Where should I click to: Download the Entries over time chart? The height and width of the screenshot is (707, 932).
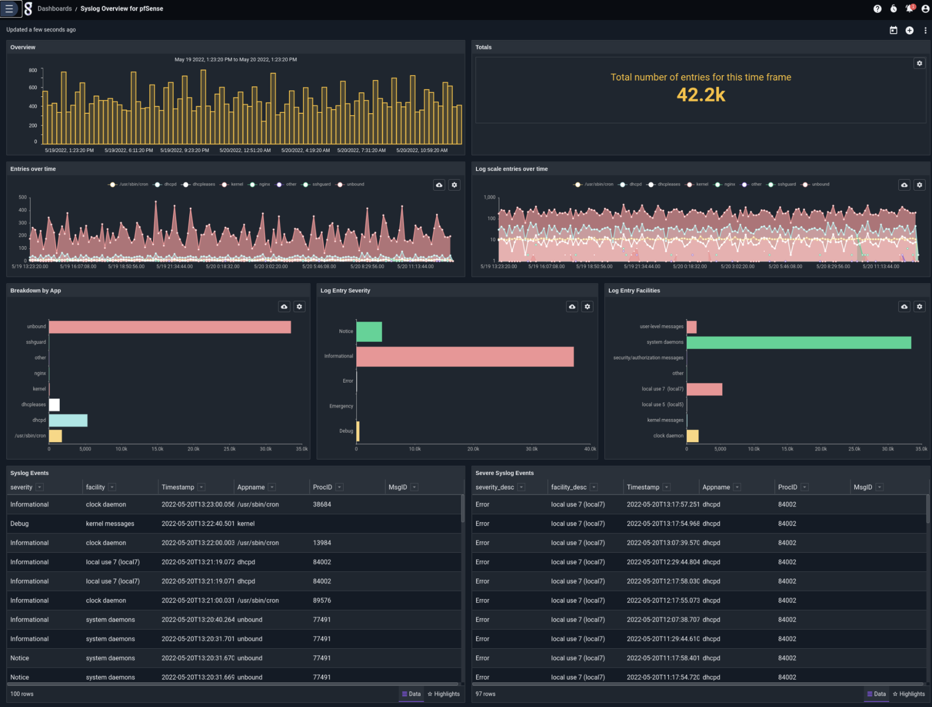439,185
